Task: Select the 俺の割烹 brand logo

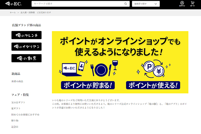Action: pos(27,58)
